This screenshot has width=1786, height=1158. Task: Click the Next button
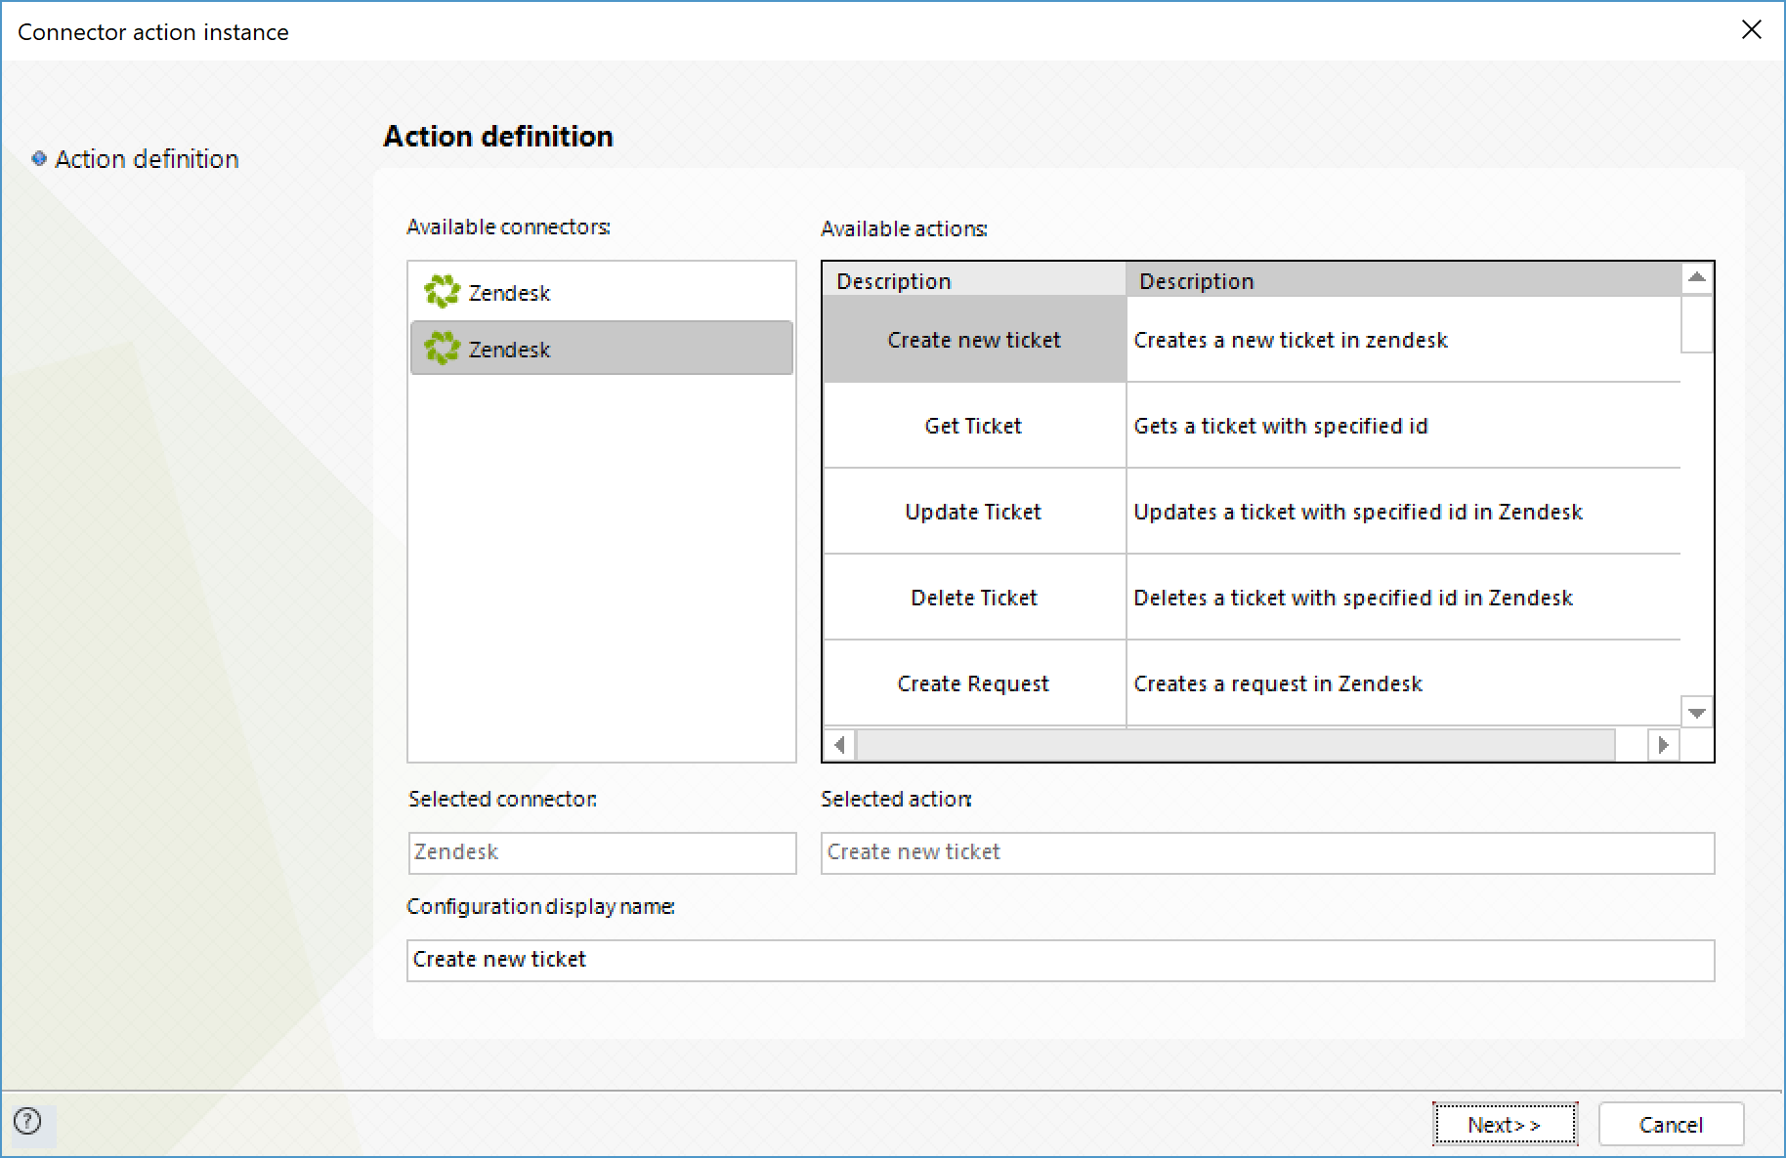point(1505,1125)
